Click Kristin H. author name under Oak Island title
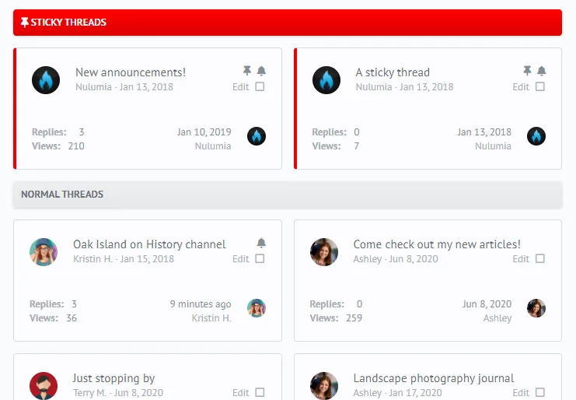Image resolution: width=576 pixels, height=400 pixels. coord(93,259)
